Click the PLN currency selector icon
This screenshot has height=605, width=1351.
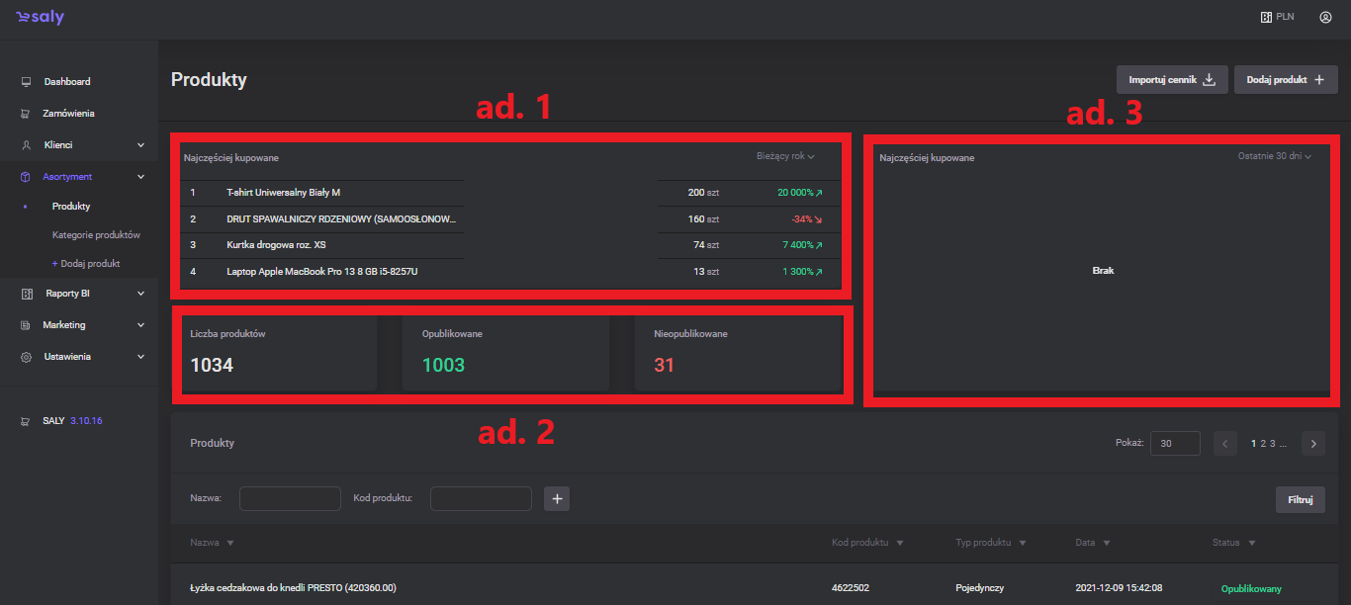click(x=1266, y=17)
